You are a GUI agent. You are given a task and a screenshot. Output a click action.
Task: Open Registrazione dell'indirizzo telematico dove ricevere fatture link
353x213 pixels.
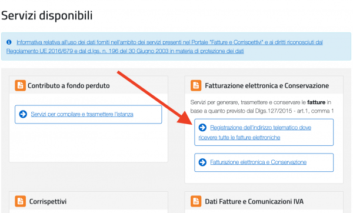pyautogui.click(x=255, y=132)
